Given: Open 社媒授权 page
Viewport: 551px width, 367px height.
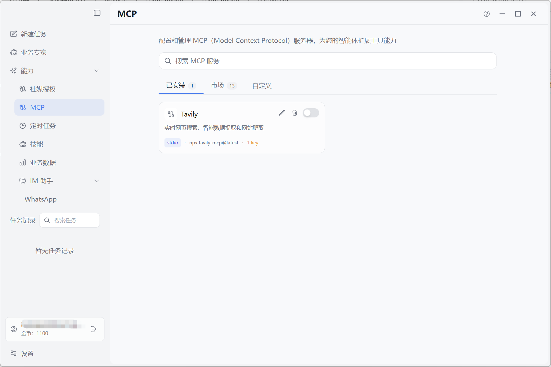Looking at the screenshot, I should [x=59, y=89].
